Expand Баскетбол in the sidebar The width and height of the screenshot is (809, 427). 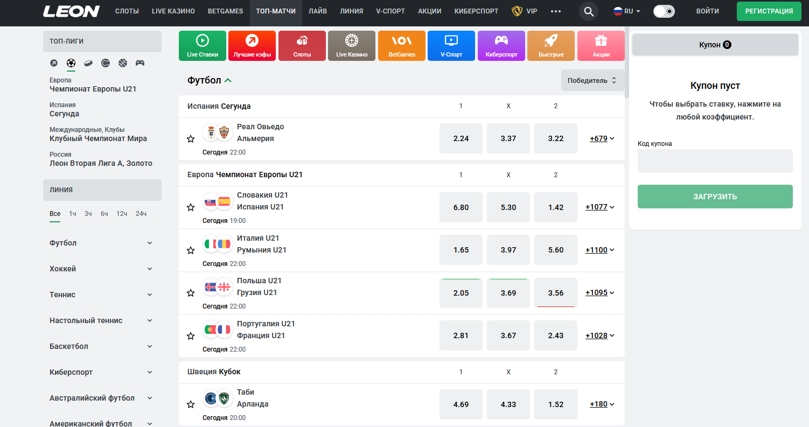(101, 346)
